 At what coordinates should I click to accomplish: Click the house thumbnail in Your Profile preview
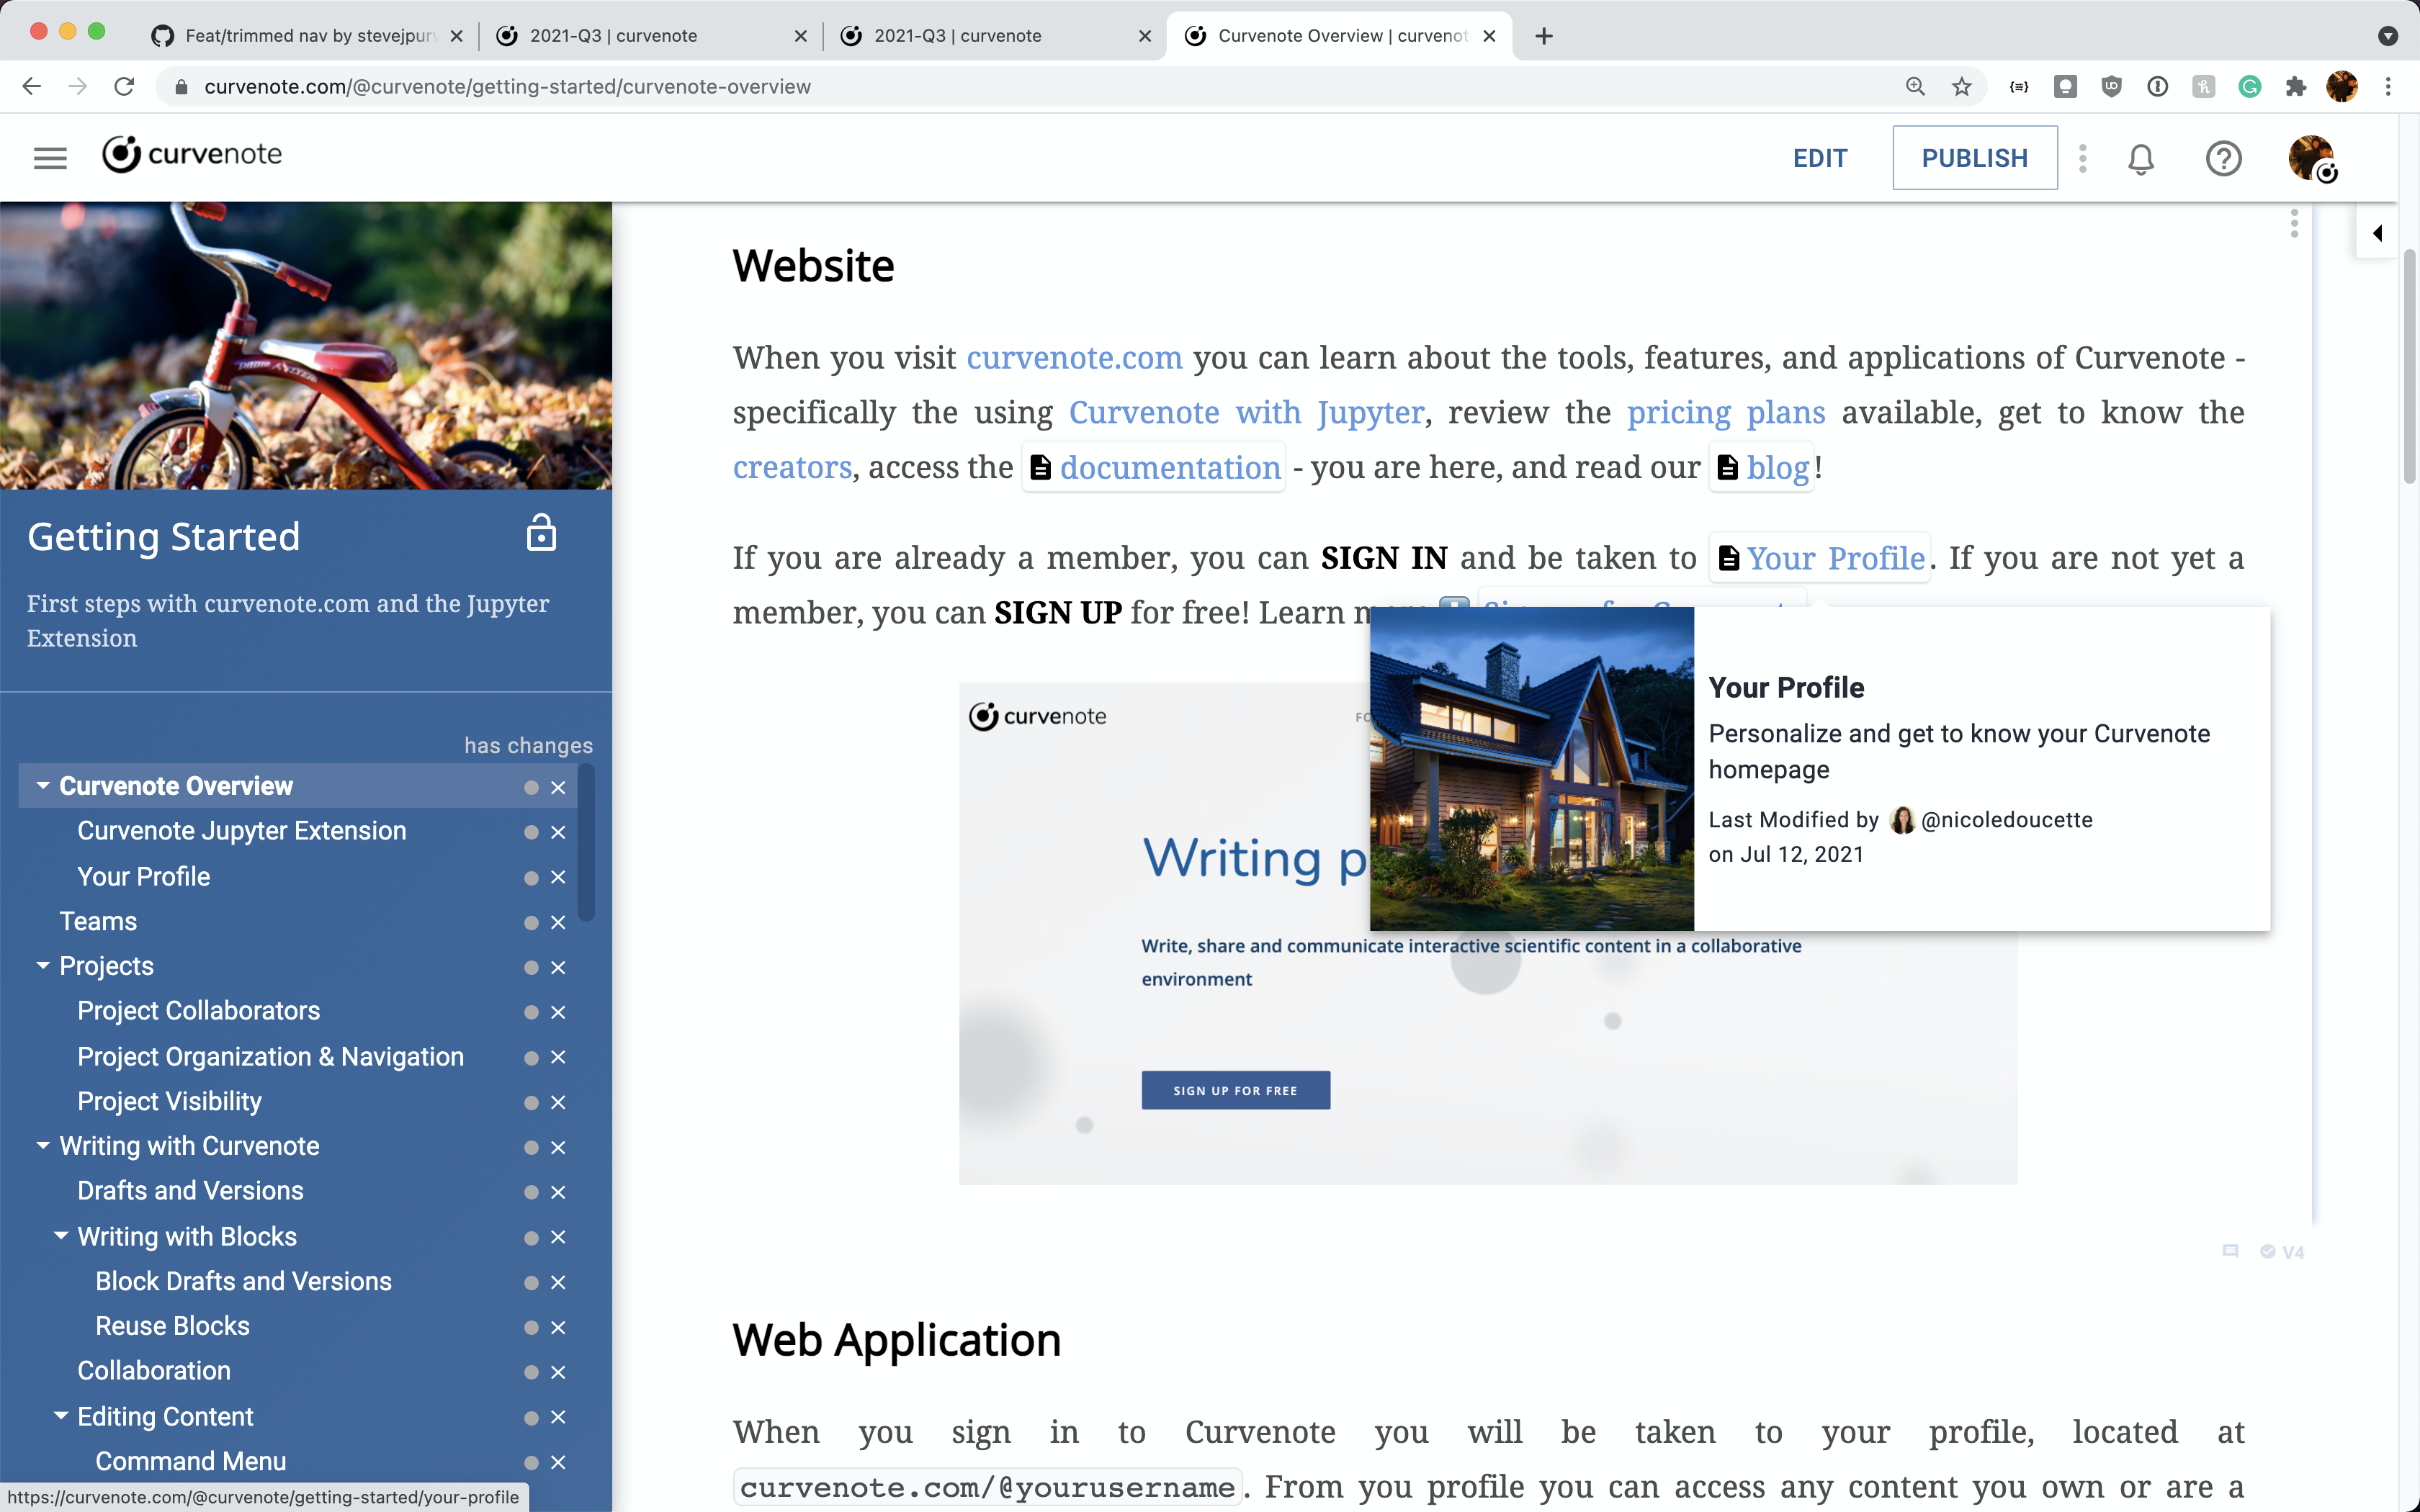pyautogui.click(x=1531, y=768)
